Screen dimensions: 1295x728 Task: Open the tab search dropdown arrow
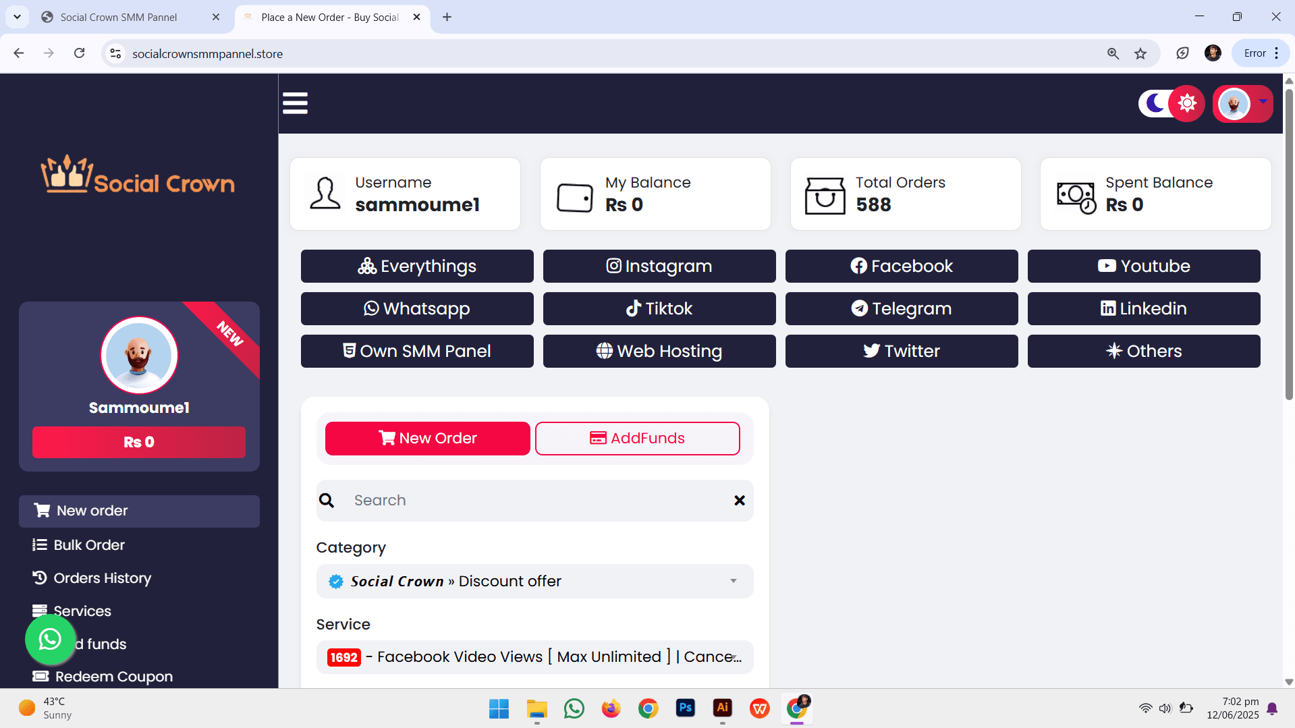point(17,17)
